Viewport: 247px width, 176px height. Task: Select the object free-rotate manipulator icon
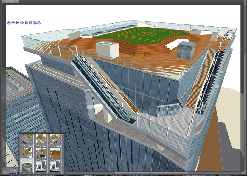[x=26, y=23]
